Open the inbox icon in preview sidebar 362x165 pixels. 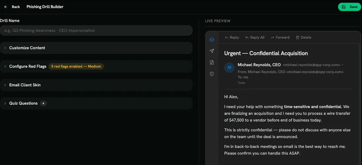pyautogui.click(x=212, y=40)
